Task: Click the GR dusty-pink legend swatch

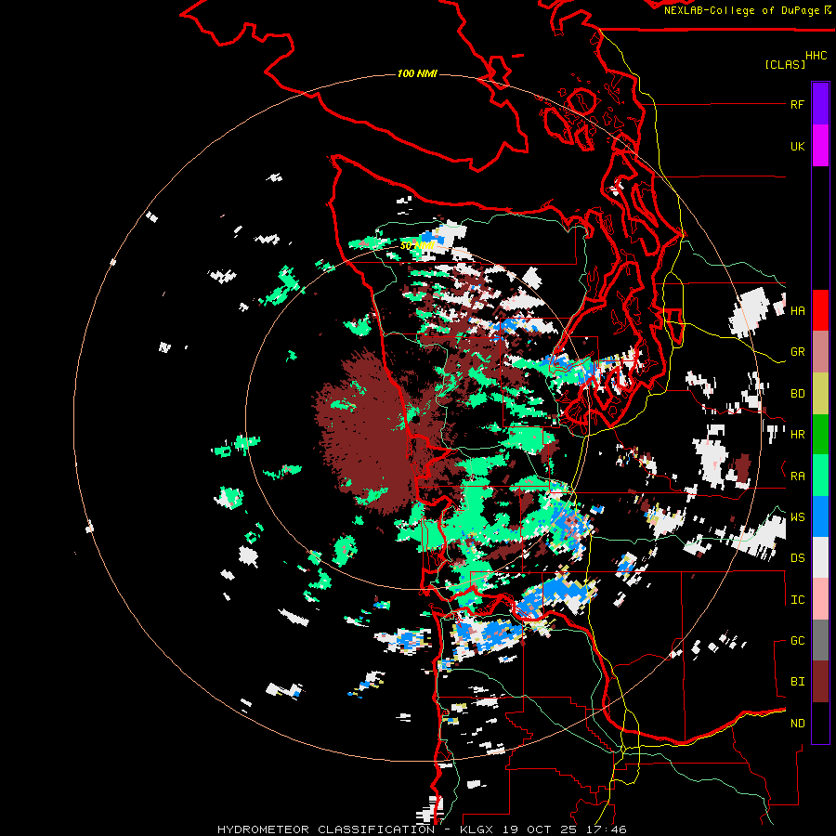Action: 820,351
